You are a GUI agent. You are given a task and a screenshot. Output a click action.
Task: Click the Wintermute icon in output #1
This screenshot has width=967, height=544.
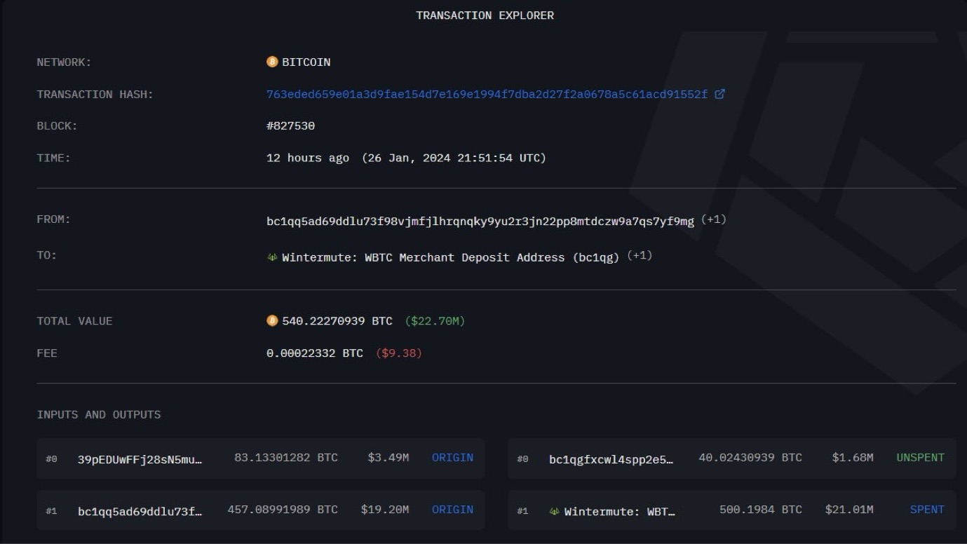click(554, 511)
